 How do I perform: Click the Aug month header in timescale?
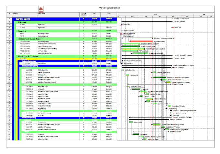[x=132, y=16]
